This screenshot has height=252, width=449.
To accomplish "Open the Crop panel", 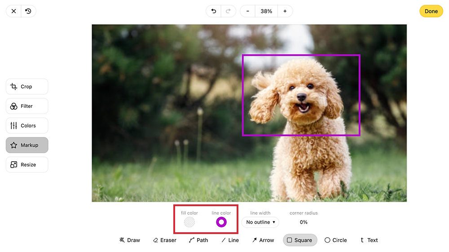I will (27, 87).
